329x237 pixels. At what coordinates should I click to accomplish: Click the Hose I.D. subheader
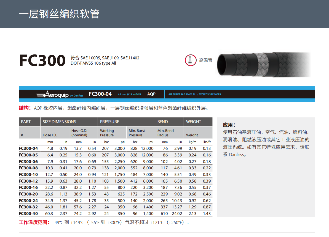pyautogui.click(x=50, y=135)
